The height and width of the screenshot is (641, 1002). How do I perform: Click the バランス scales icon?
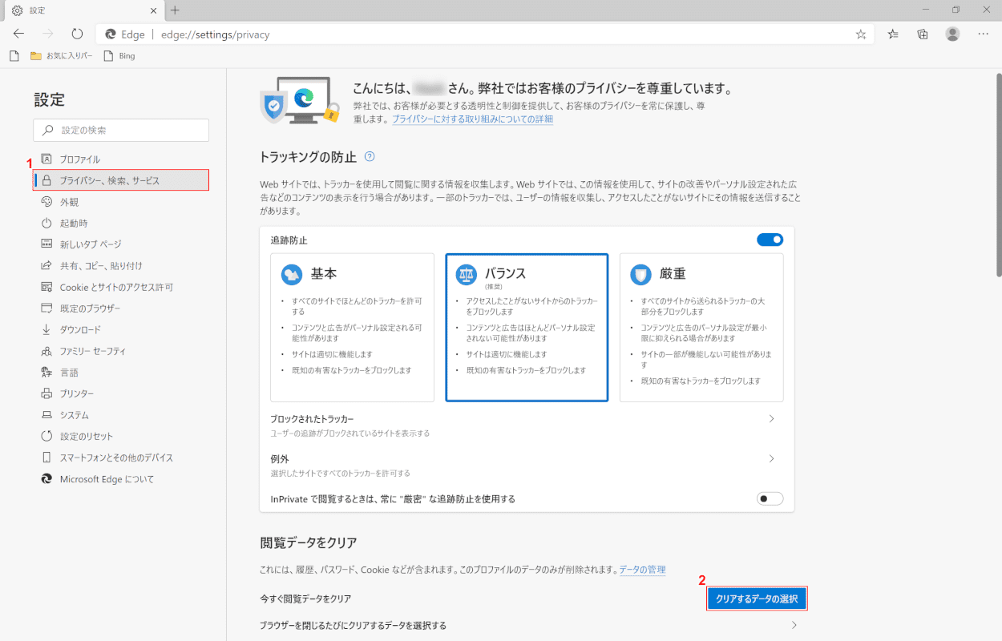[467, 275]
